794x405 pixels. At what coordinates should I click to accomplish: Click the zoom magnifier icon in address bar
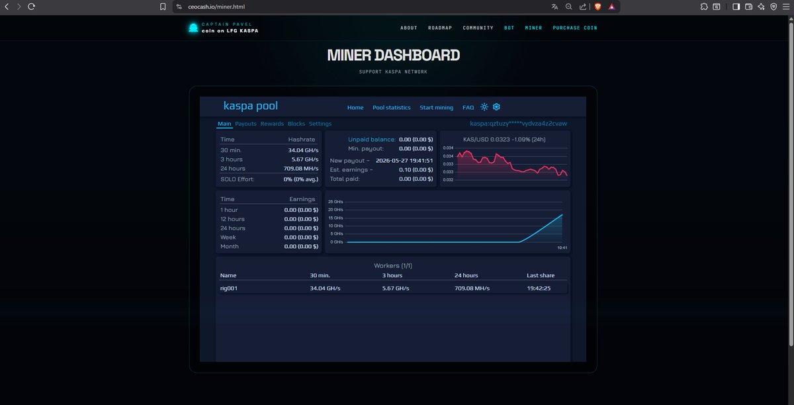pos(568,6)
